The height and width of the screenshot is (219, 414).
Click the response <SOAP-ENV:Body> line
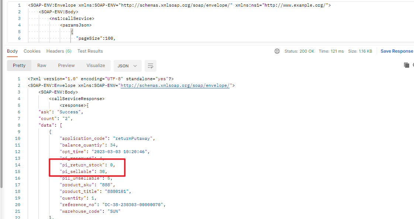point(58,92)
